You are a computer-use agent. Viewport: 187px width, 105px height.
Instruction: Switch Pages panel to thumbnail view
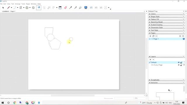tap(183, 36)
